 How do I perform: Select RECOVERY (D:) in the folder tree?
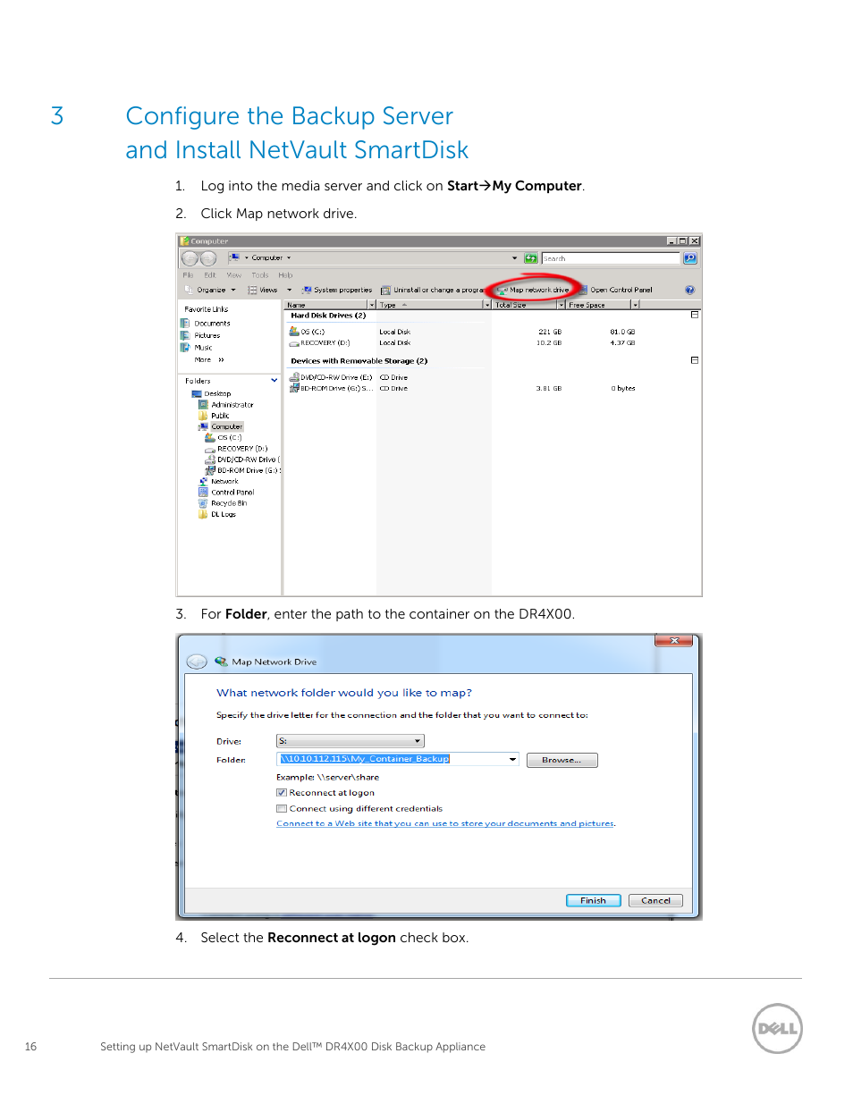236,449
